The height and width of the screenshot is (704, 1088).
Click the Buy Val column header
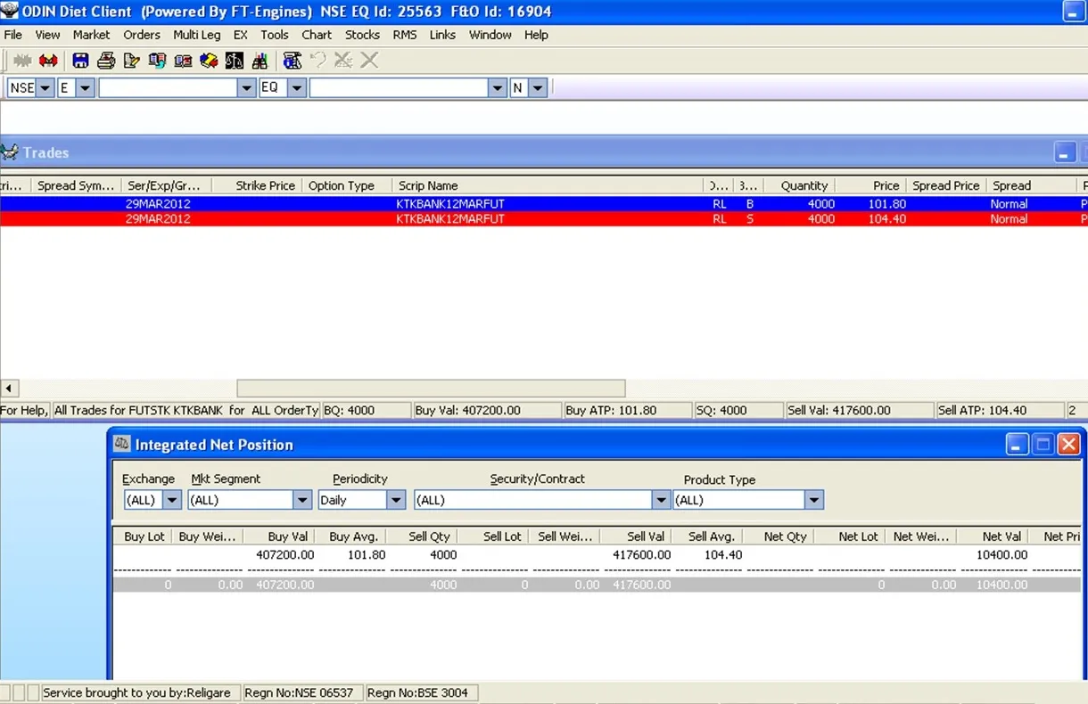click(x=279, y=536)
